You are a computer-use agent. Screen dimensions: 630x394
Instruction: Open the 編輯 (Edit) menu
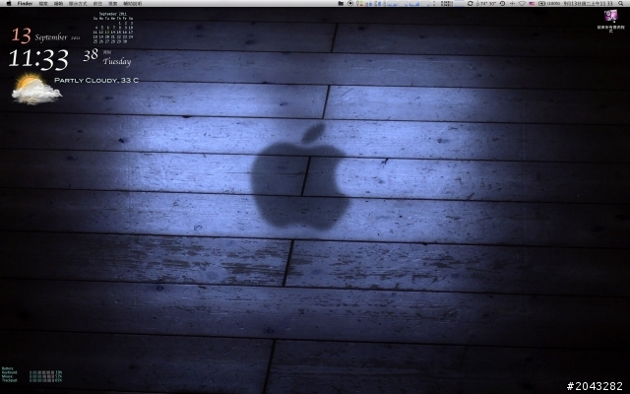click(x=59, y=4)
